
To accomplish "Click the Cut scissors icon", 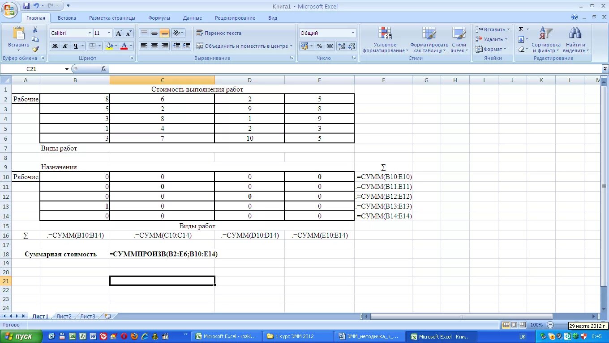I will pyautogui.click(x=35, y=29).
